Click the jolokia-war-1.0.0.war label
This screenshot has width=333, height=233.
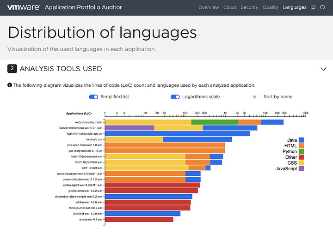click(89, 202)
